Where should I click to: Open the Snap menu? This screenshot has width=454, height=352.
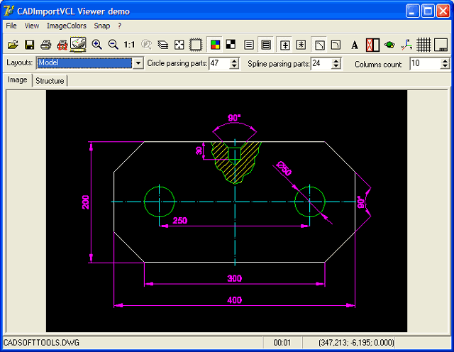[x=102, y=26]
